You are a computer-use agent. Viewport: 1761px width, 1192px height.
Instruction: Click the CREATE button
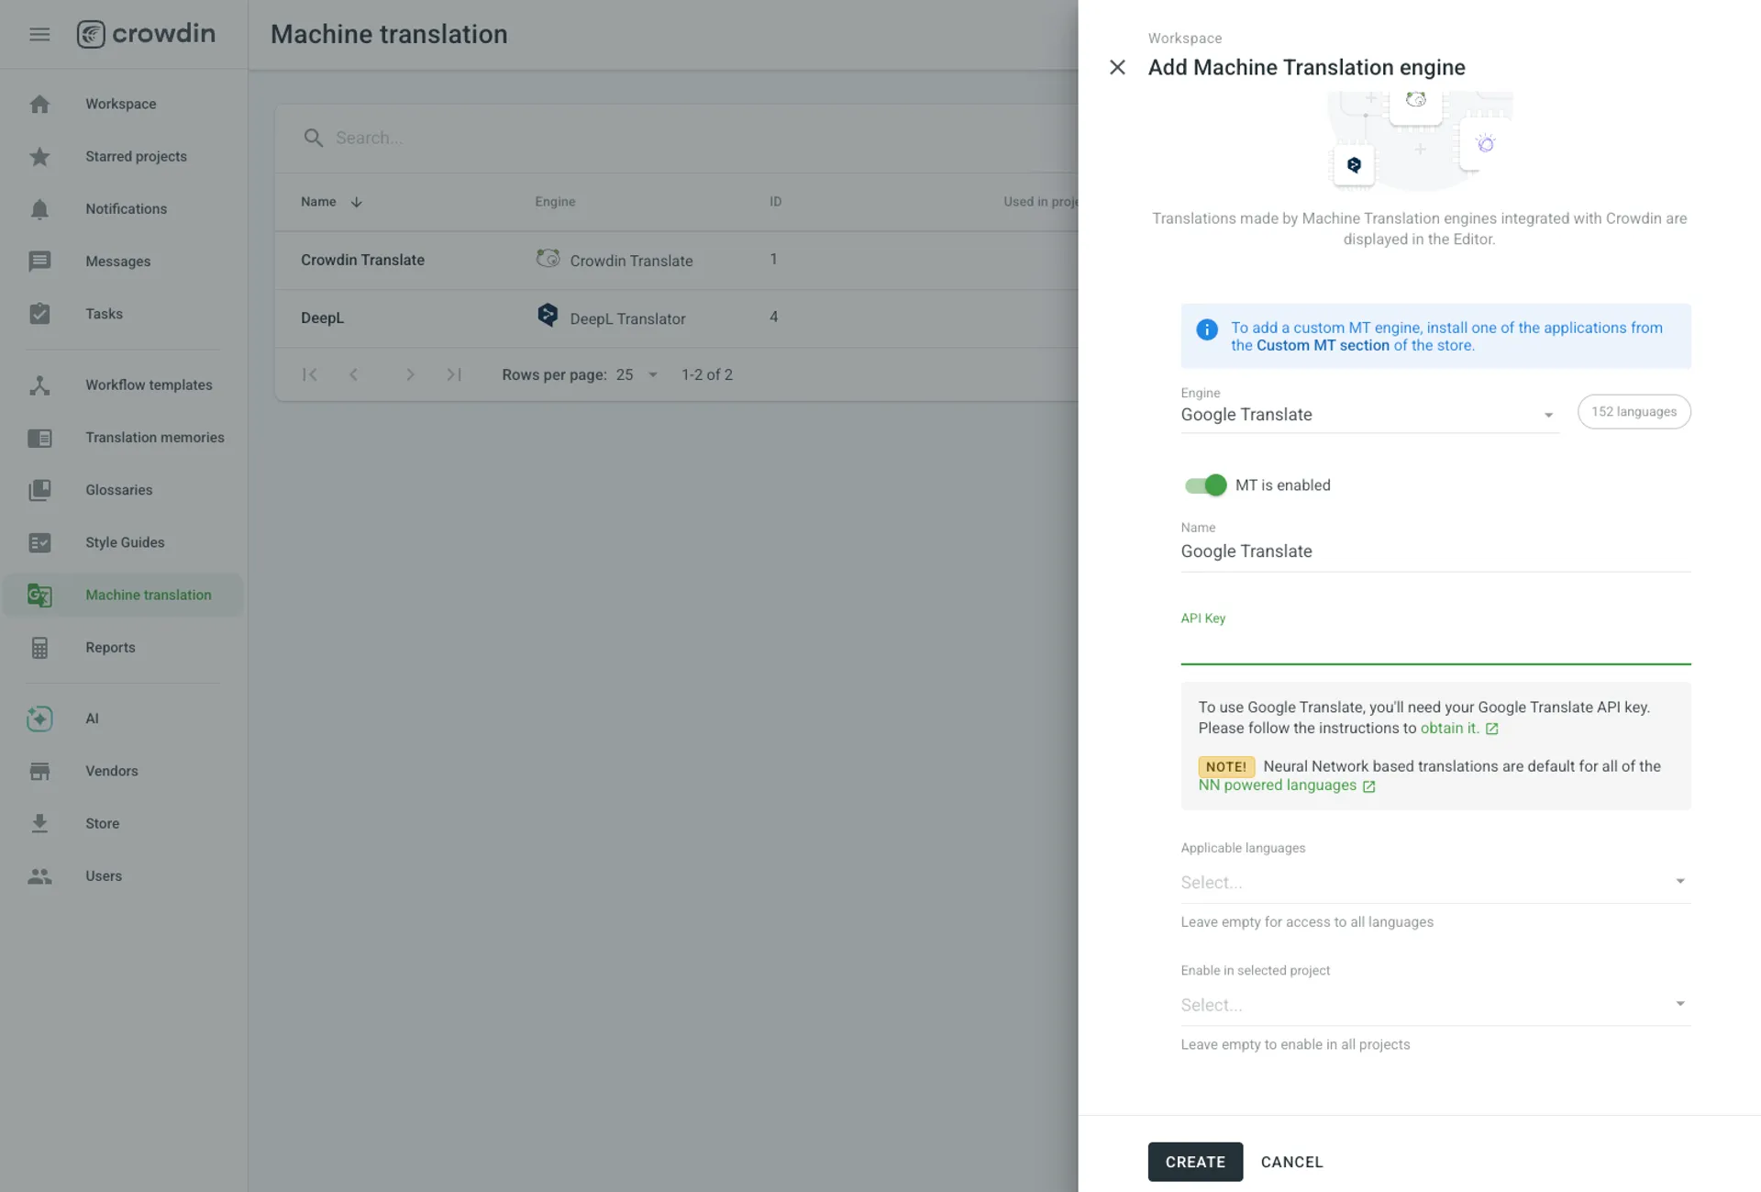[1195, 1162]
